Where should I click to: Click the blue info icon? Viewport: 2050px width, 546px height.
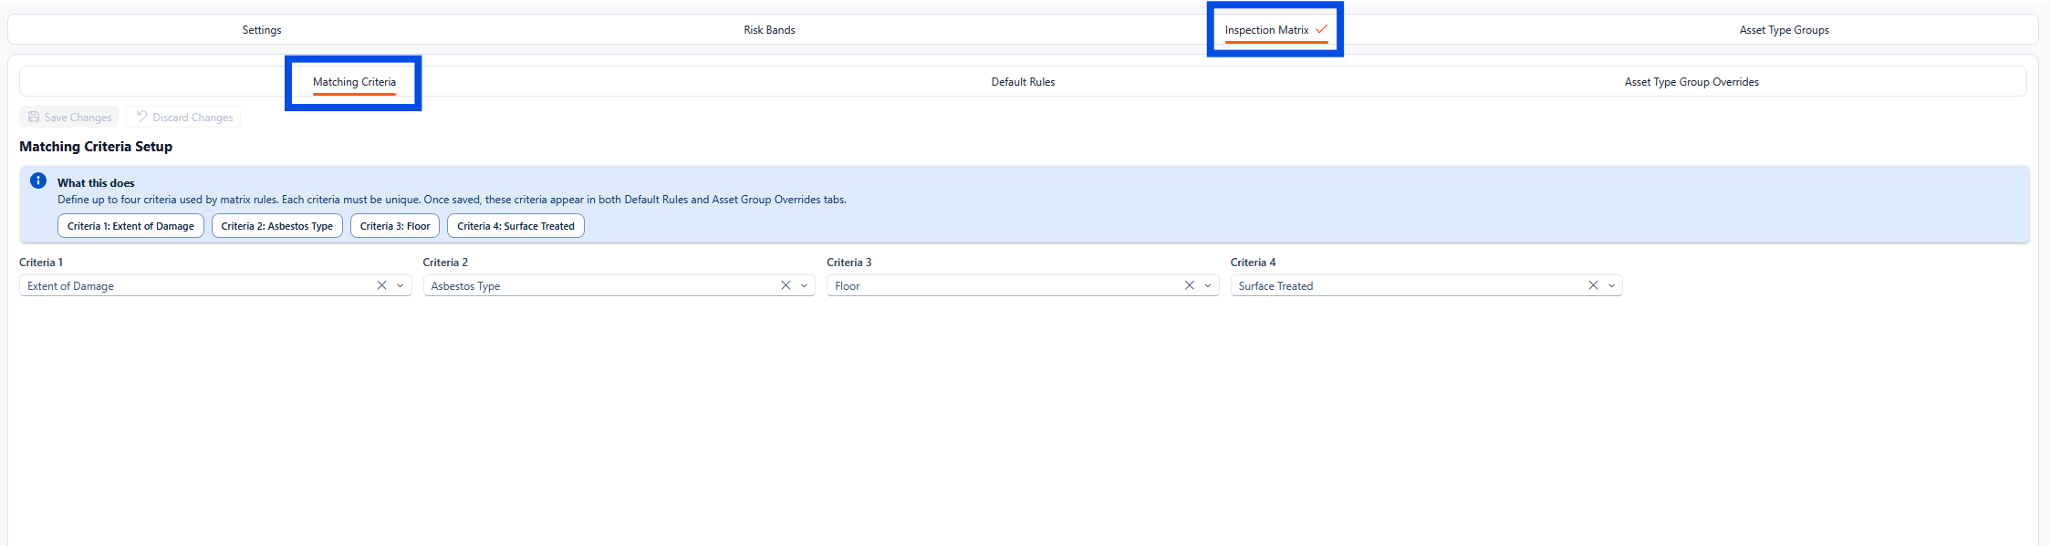tap(38, 180)
